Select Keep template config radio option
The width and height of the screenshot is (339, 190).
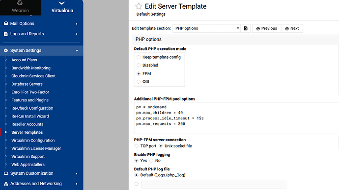[x=139, y=57]
